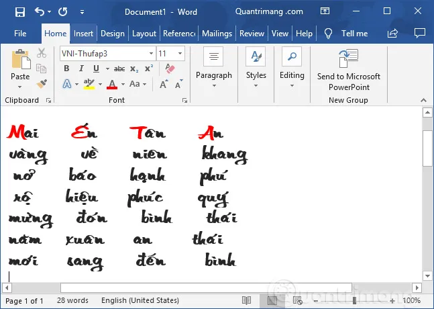The height and width of the screenshot is (309, 434).
Task: Collapse the ribbon with the chevron
Action: 423,100
